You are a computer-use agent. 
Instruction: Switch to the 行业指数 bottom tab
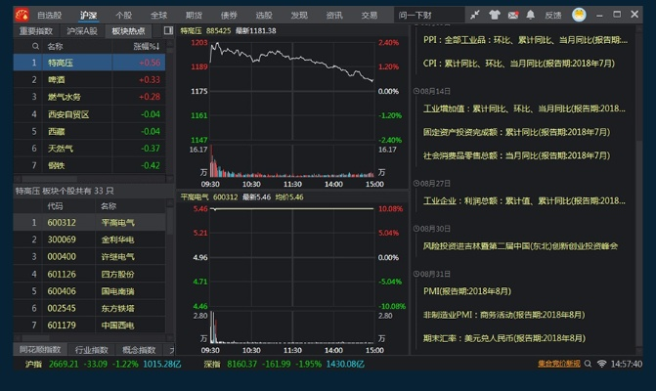click(91, 350)
